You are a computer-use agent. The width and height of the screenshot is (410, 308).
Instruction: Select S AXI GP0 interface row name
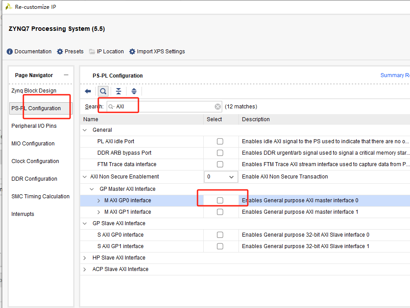click(120, 235)
